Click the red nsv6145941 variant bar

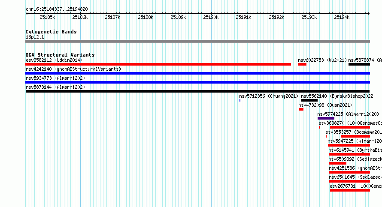[x=349, y=154]
